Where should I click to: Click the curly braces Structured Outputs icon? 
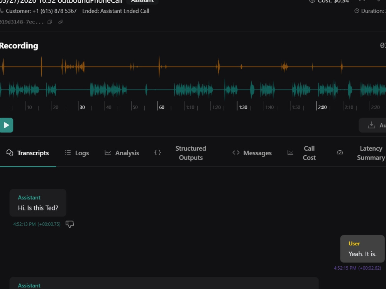157,153
